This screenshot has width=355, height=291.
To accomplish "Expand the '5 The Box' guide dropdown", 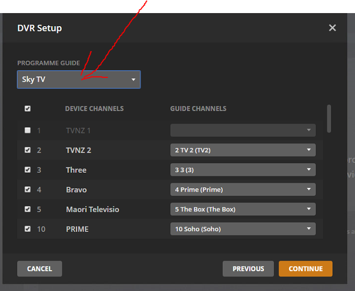I will 243,209.
